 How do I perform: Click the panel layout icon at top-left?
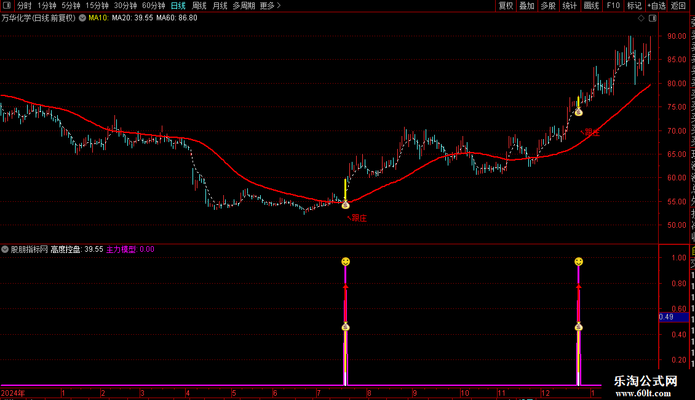(7, 6)
